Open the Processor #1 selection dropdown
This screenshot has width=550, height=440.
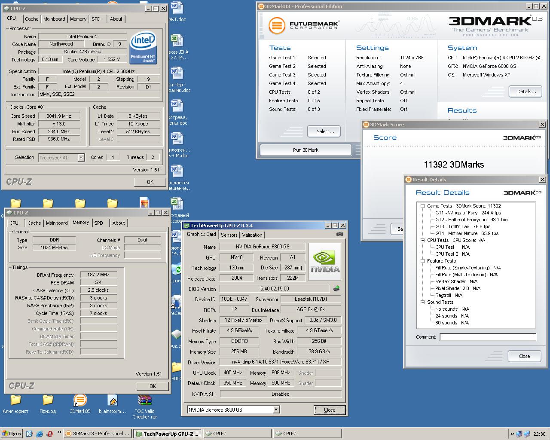coord(81,158)
